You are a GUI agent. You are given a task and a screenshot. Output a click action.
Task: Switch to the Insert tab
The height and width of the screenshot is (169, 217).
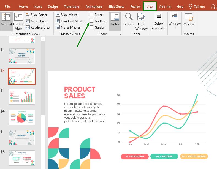(x=38, y=7)
